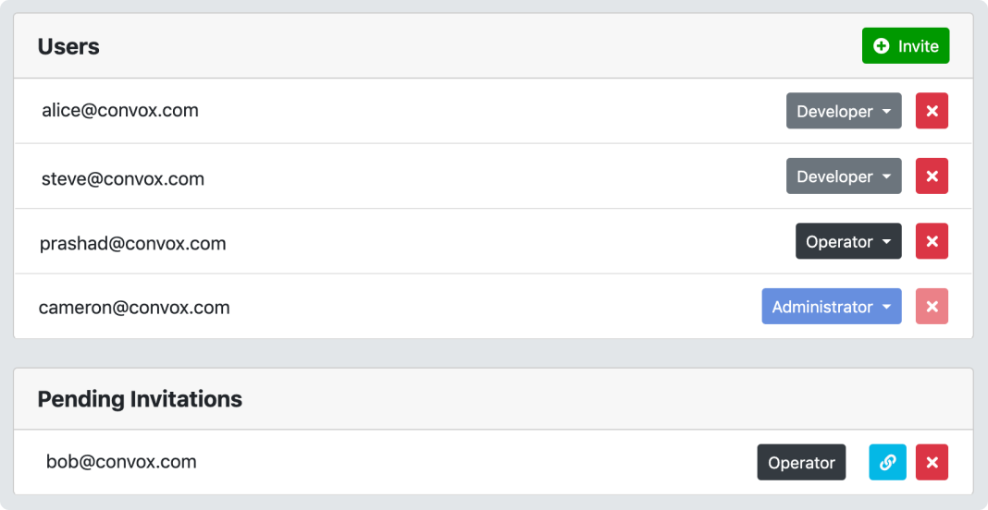Click the faded X next to cameron@convox.com
The width and height of the screenshot is (988, 510).
pyautogui.click(x=932, y=306)
